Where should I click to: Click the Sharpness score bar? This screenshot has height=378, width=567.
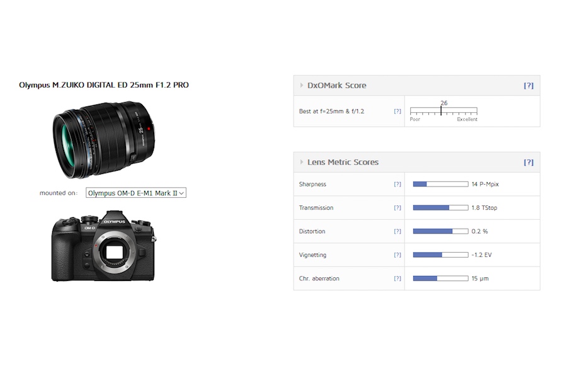coord(440,184)
